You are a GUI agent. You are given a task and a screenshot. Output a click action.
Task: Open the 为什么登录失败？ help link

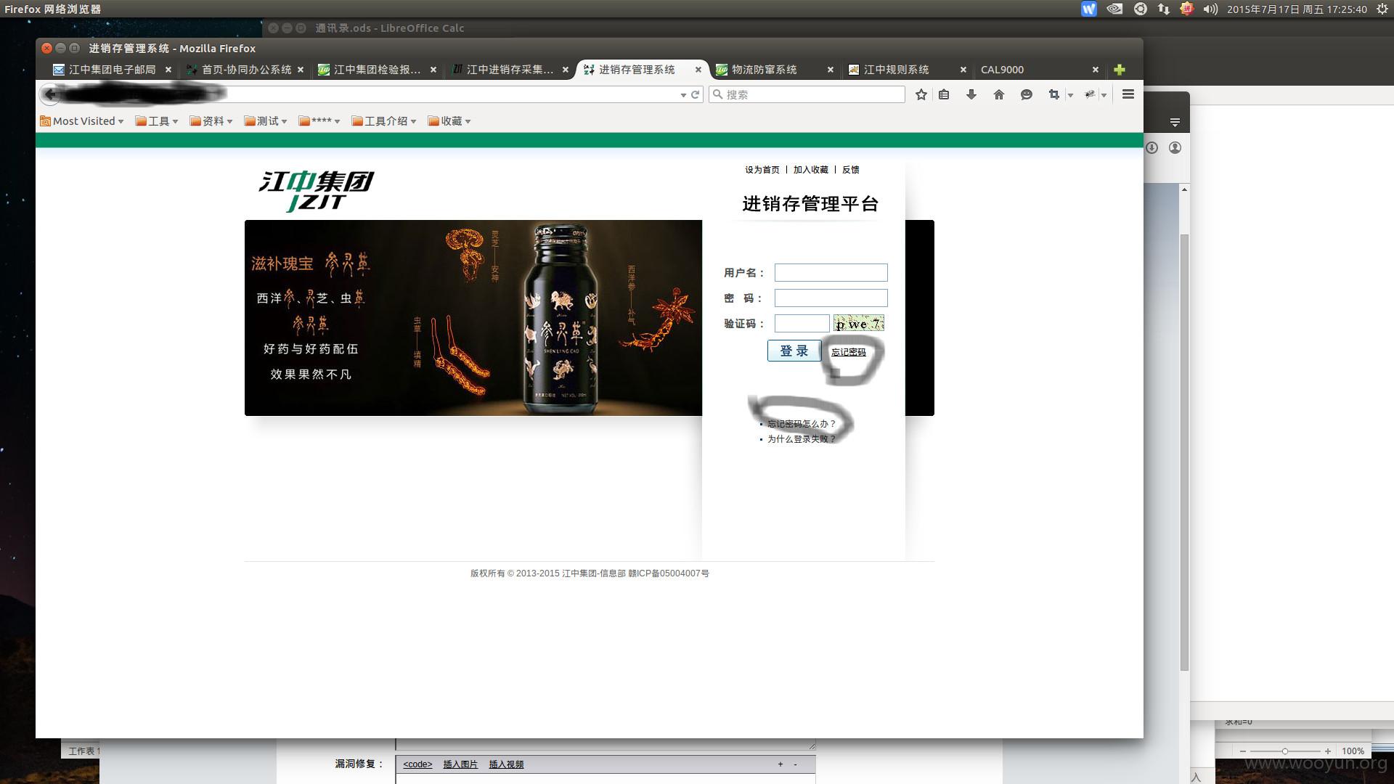tap(802, 439)
